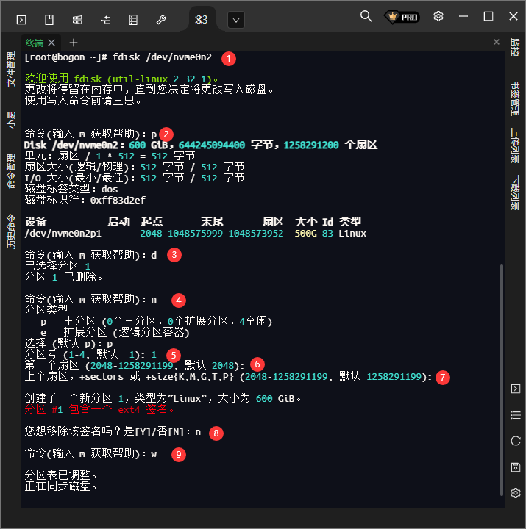Expand the session dropdown chevron
526x529 pixels.
coord(236,20)
